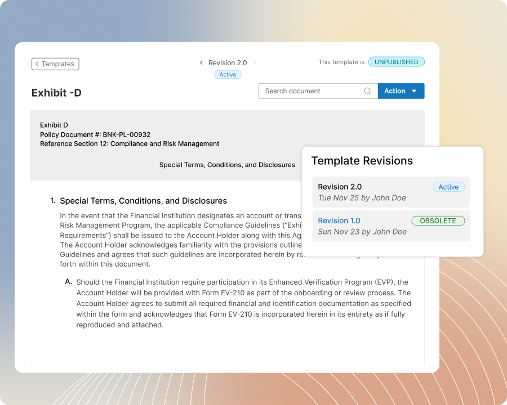Viewport: 507px width, 405px height.
Task: Click the OBSOLETE badge on Revision 1.0
Action: pyautogui.click(x=438, y=221)
